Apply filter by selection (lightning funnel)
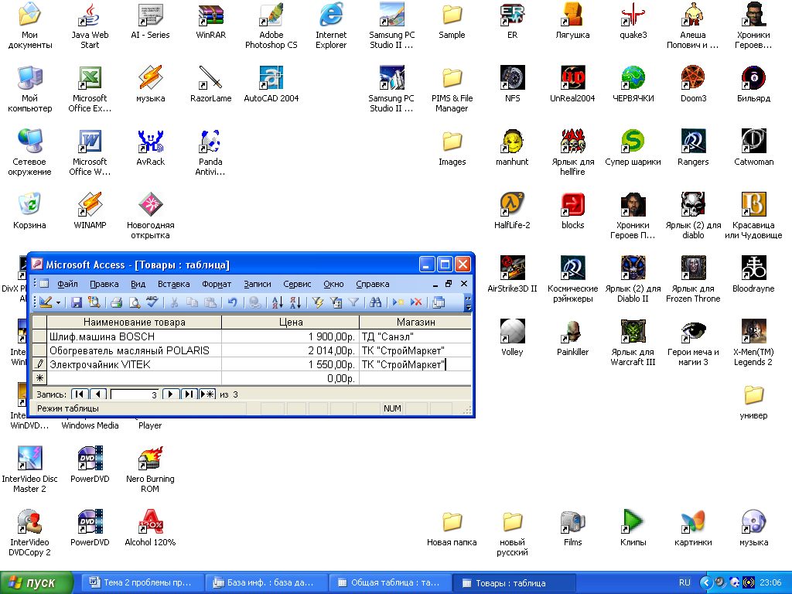 (x=318, y=302)
